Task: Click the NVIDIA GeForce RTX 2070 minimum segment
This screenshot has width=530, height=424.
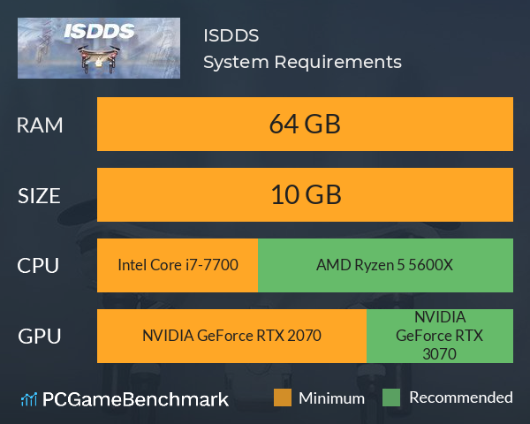Action: 231,336
